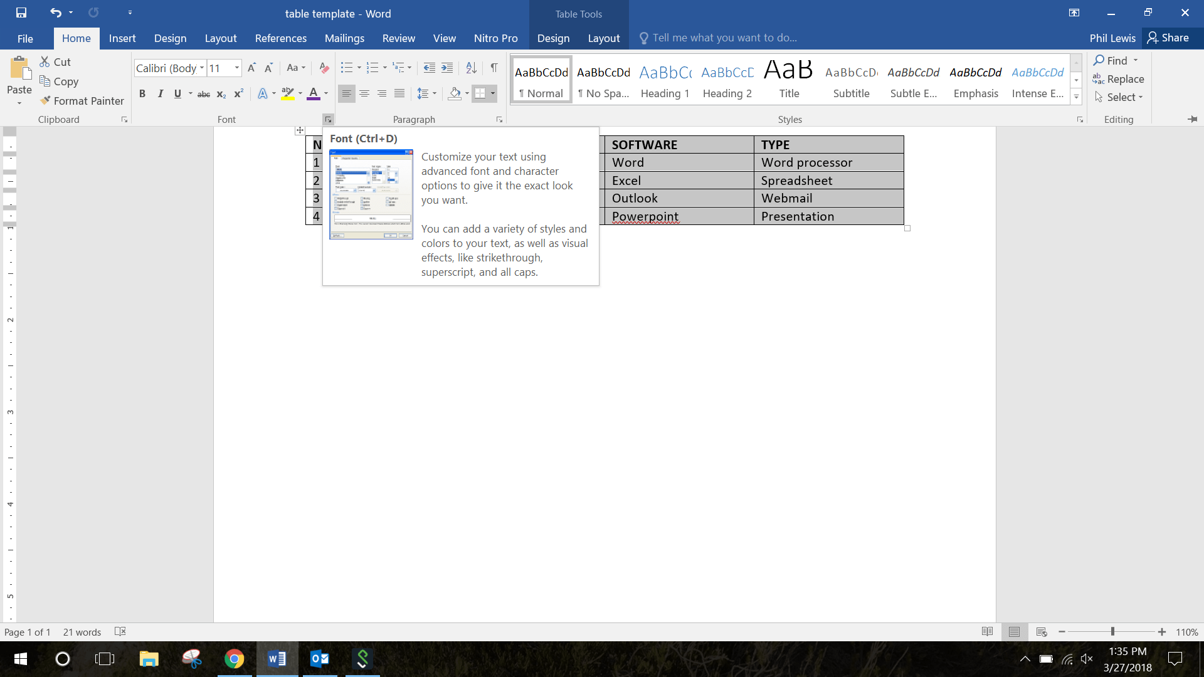
Task: Click the Save icon in title bar
Action: 21,13
